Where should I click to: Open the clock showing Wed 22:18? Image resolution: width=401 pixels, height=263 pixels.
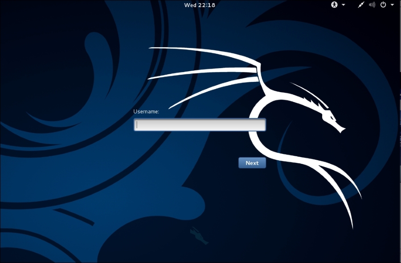[x=200, y=5]
